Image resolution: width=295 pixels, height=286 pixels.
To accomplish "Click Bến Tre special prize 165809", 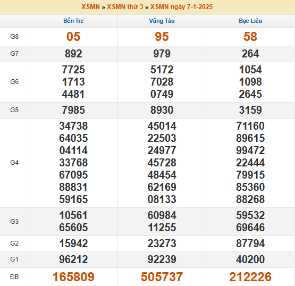I will click(x=73, y=277).
